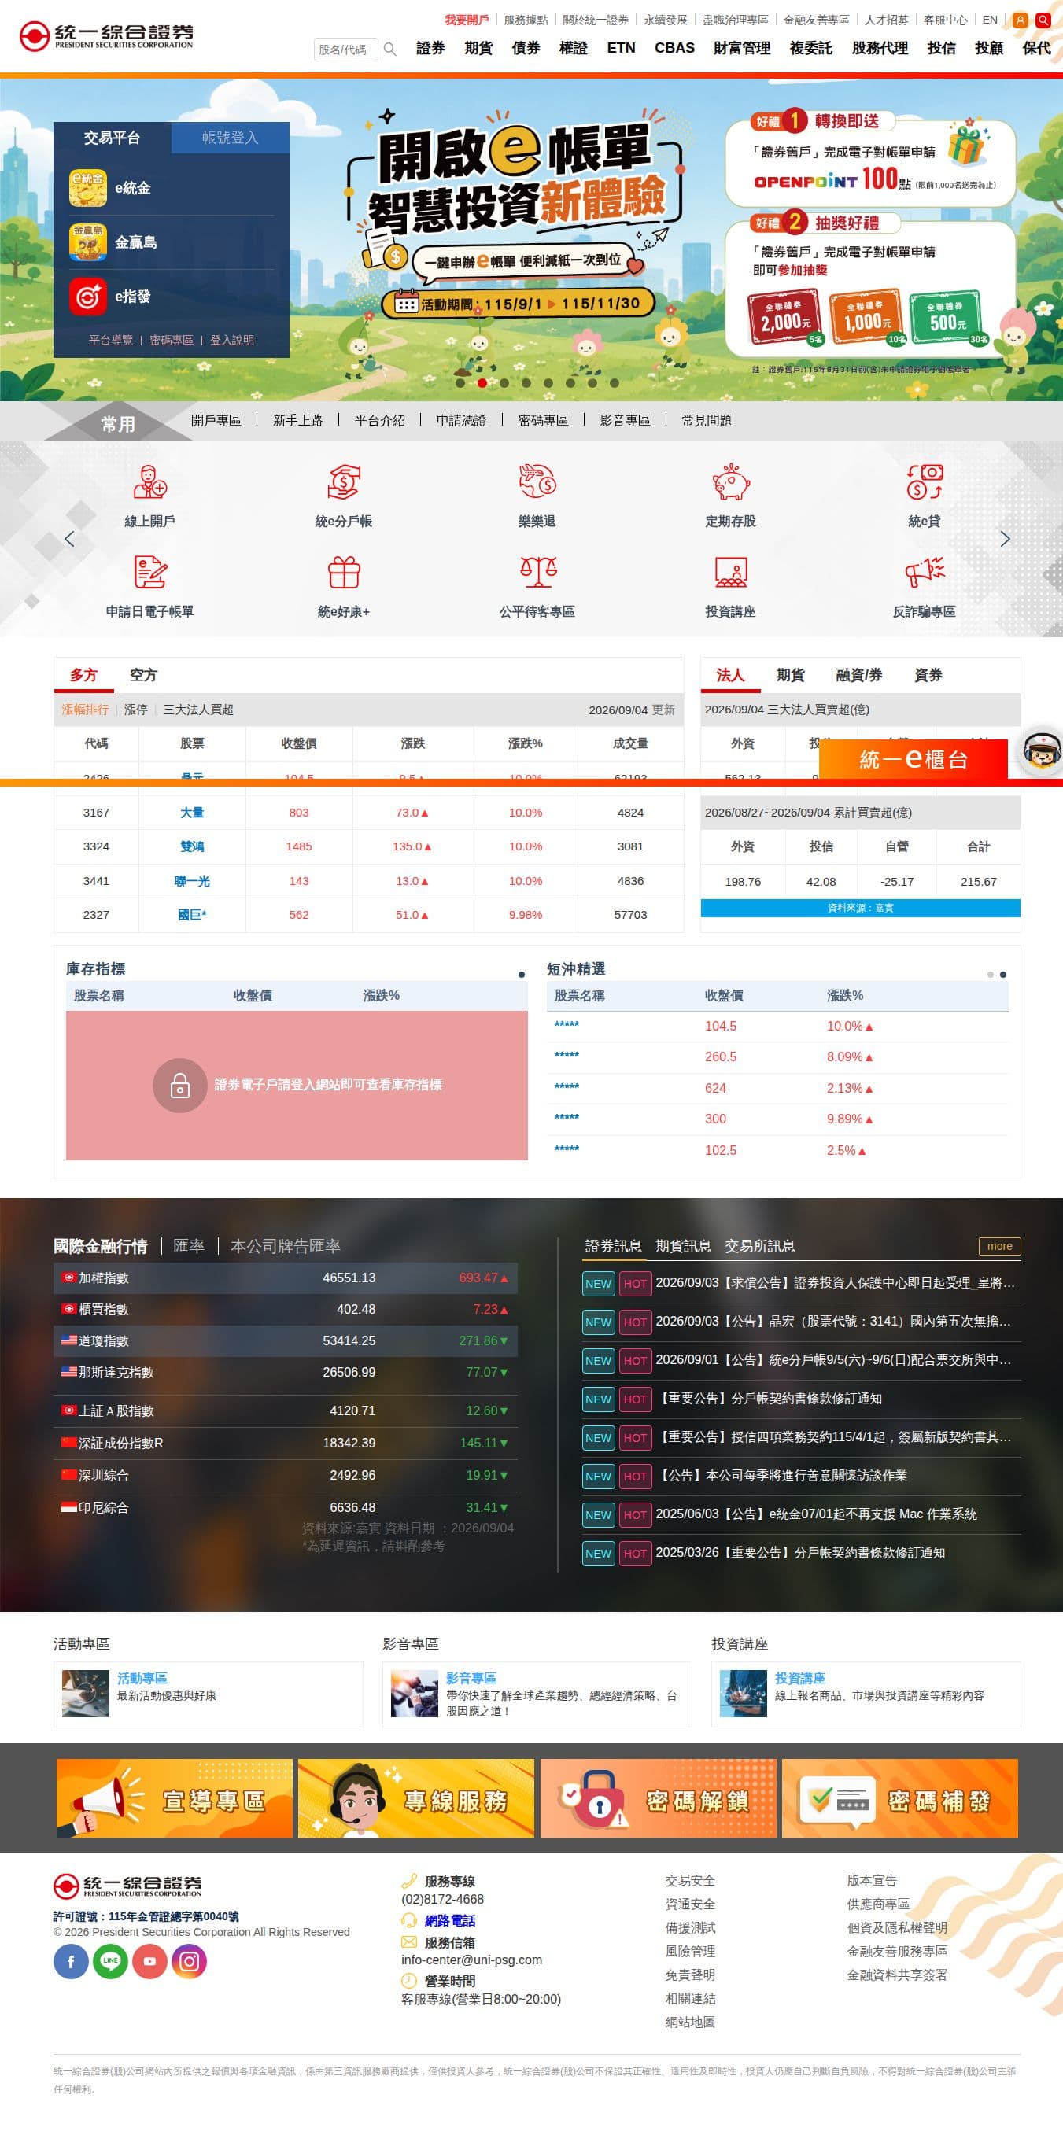Select the 融資/券 tab

859,675
